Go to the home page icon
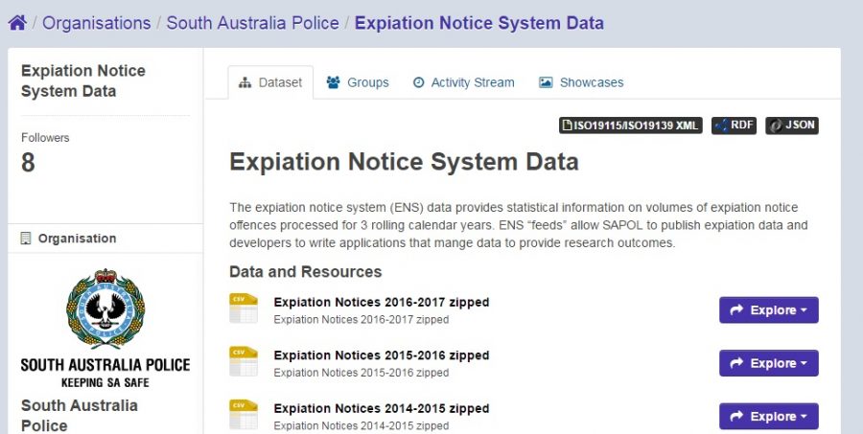Screen dimensions: 863x434 [17, 23]
